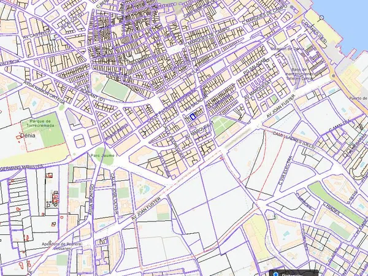Click the CALLE JOSE OLIVER label
This screenshot has width=368, height=276.
115,192
